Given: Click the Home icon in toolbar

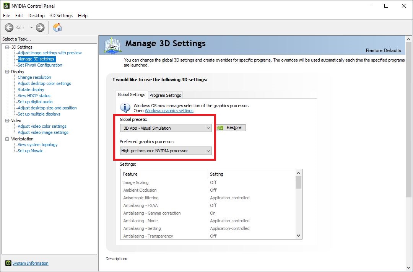Looking at the screenshot, I should 57,28.
